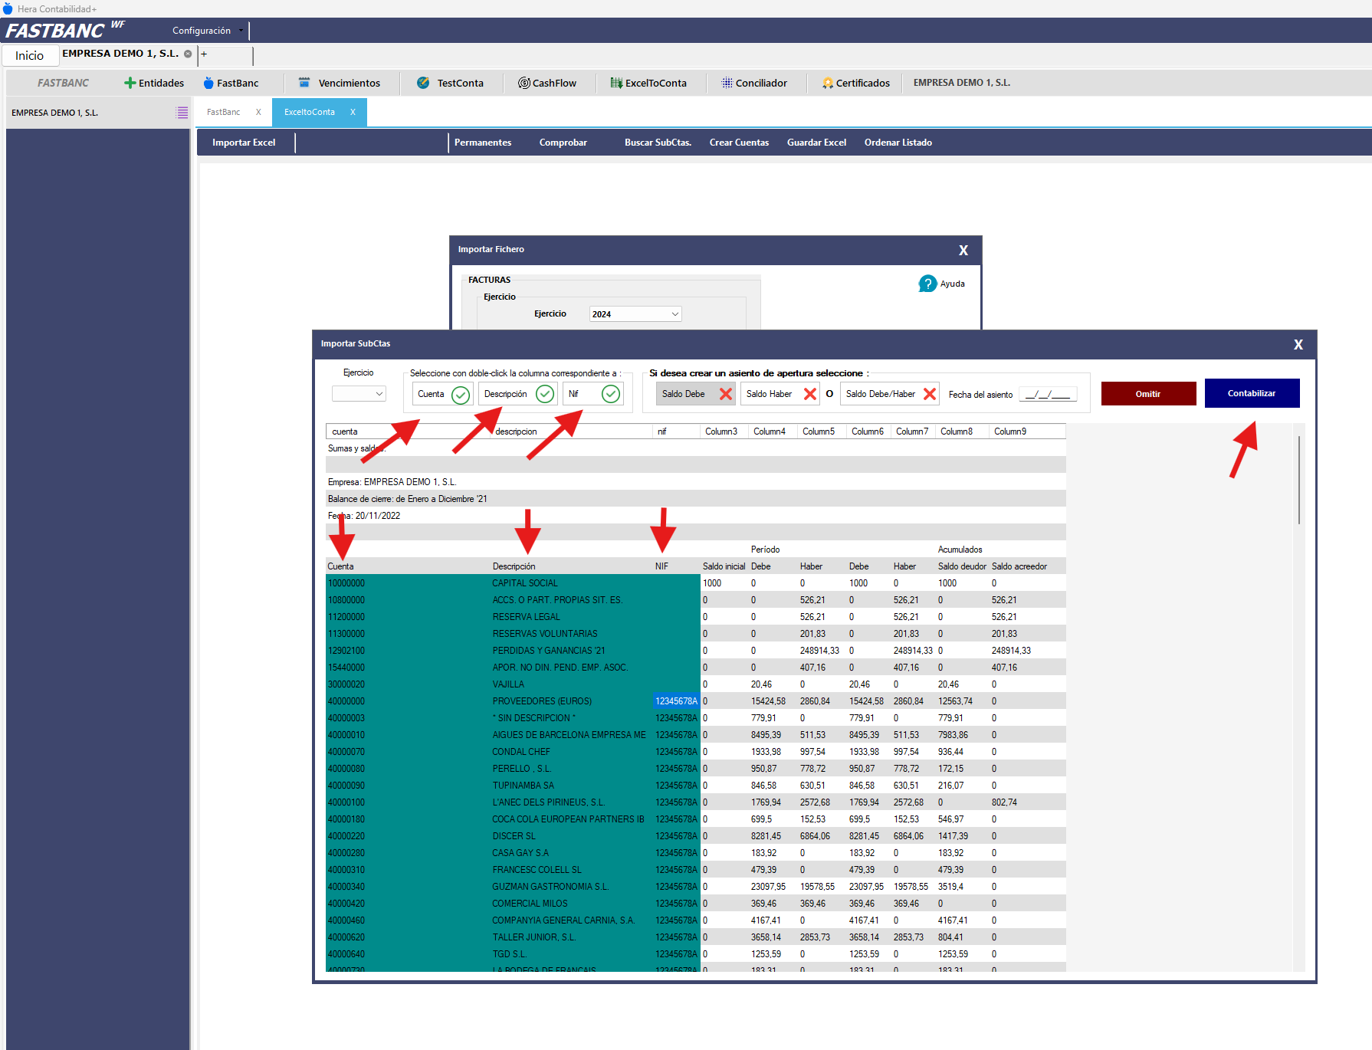Click Buscar SubCtas. in the toolbar

[658, 143]
